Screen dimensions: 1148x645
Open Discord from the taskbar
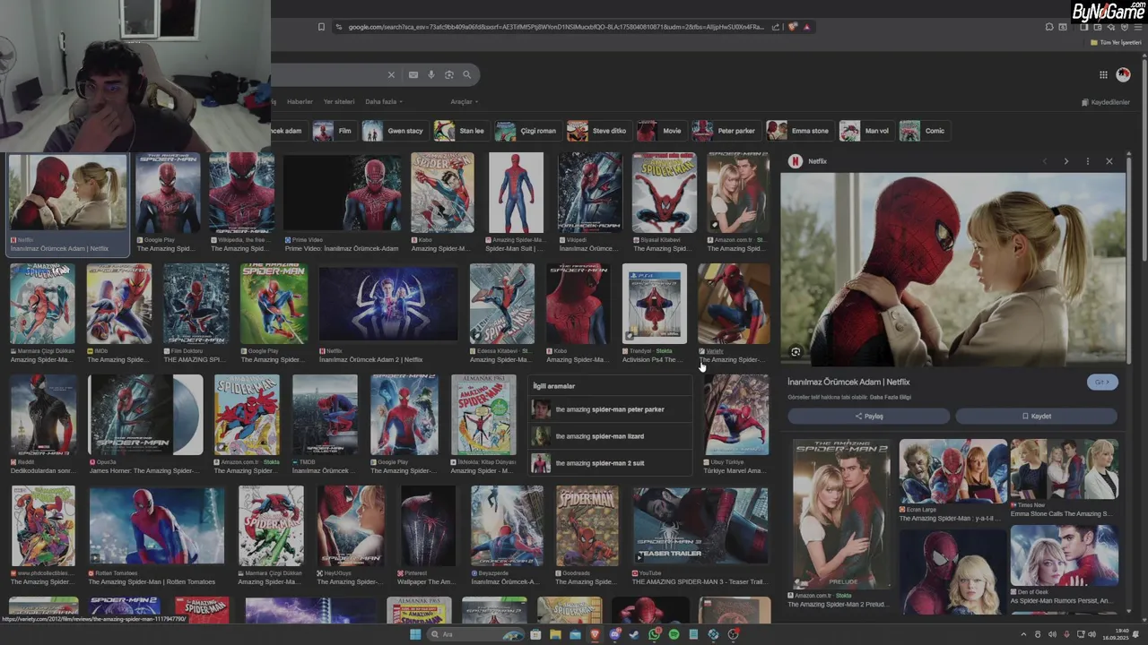click(x=614, y=634)
